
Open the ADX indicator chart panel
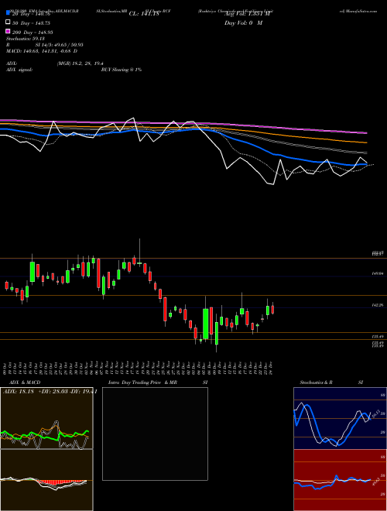46,418
